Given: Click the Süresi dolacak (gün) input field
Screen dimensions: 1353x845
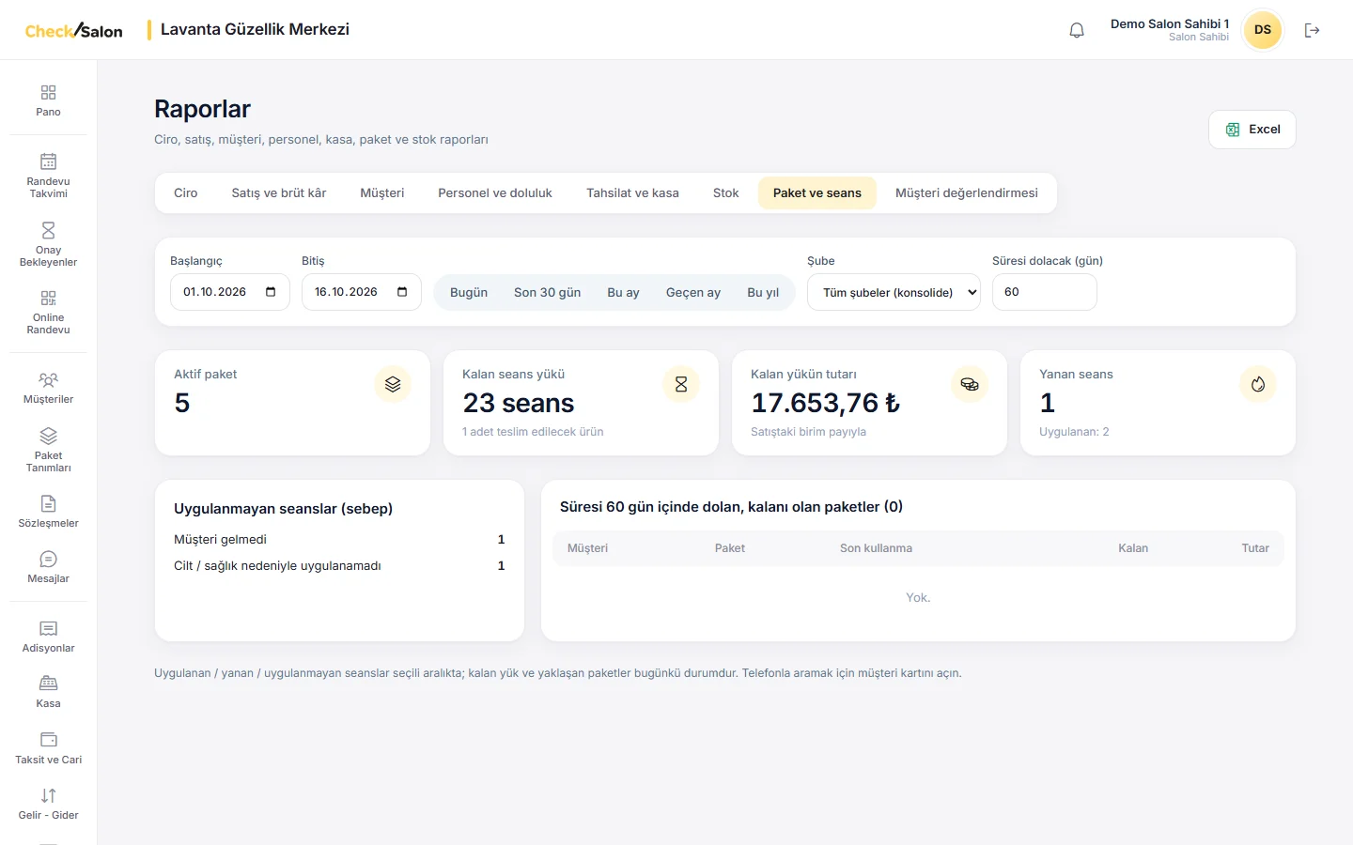Looking at the screenshot, I should pos(1045,292).
